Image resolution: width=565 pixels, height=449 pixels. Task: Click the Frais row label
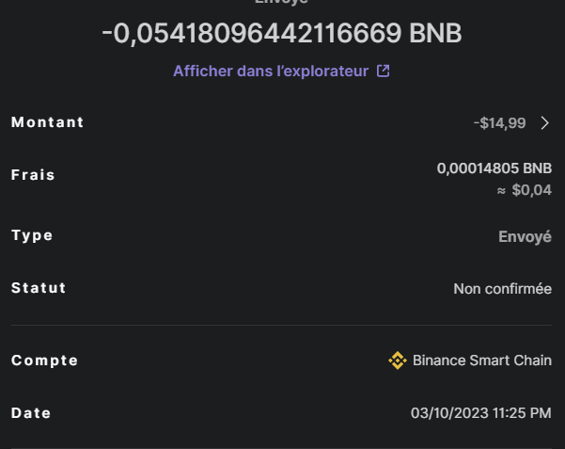(34, 175)
